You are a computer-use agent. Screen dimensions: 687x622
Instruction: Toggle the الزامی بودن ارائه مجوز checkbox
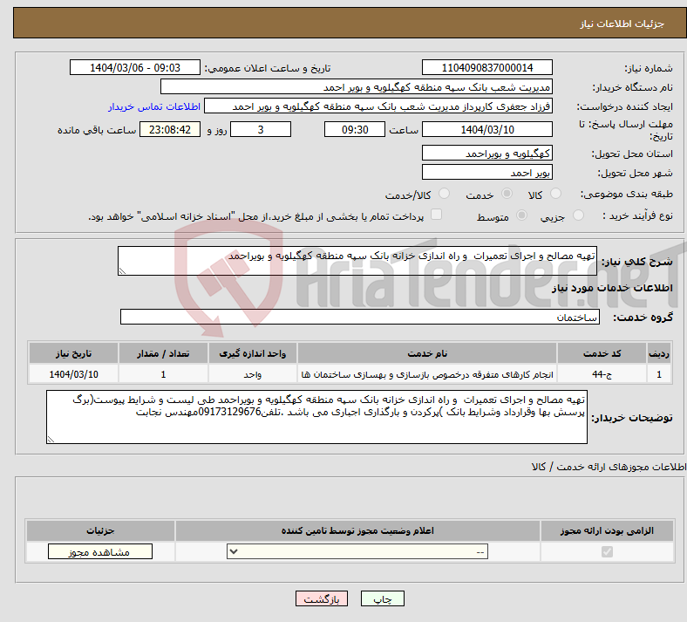coord(607,551)
